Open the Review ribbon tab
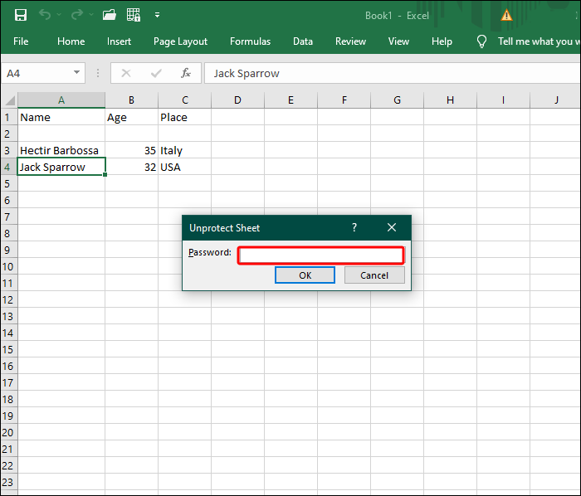 [x=350, y=41]
